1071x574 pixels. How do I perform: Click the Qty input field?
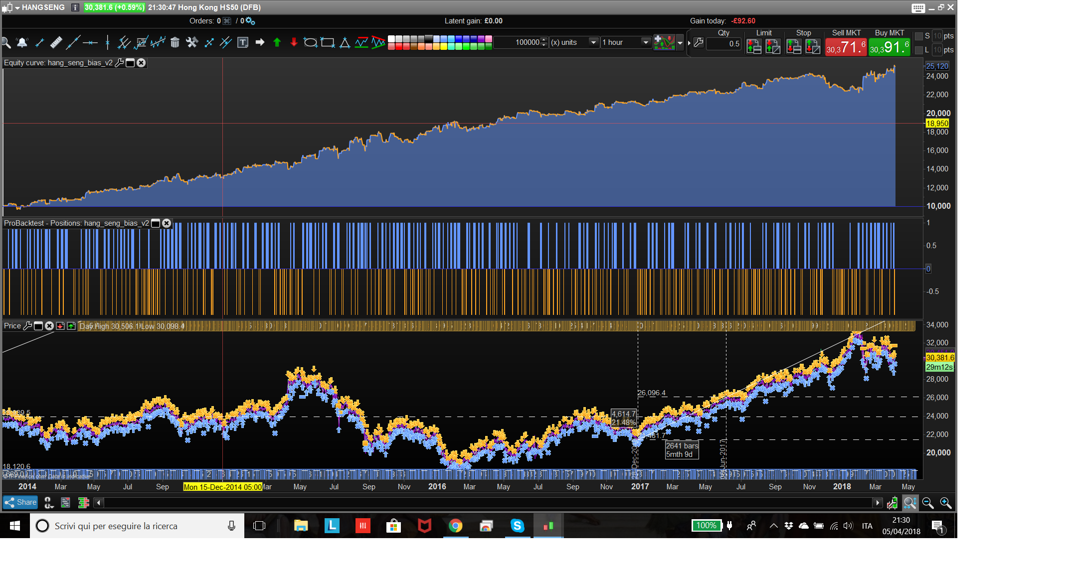[724, 44]
